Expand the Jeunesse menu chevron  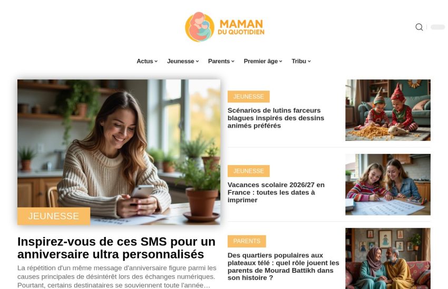click(x=197, y=61)
